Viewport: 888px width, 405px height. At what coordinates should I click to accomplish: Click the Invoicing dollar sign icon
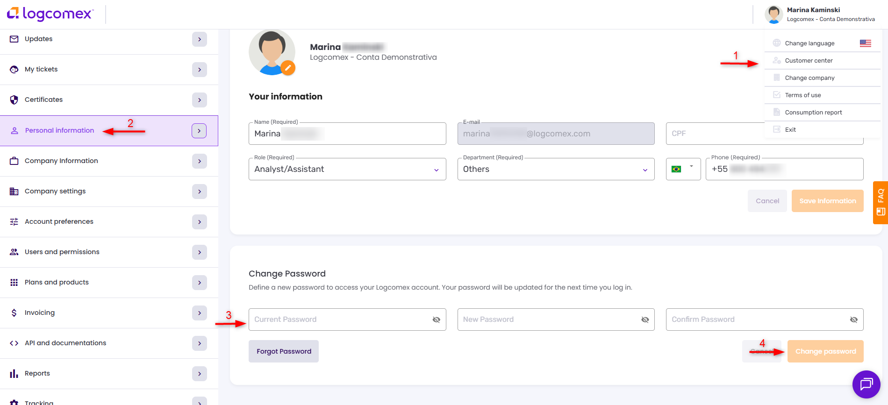click(x=14, y=313)
